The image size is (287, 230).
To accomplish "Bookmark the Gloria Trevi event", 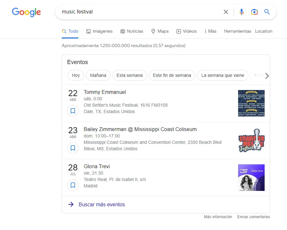I will 73,185.
